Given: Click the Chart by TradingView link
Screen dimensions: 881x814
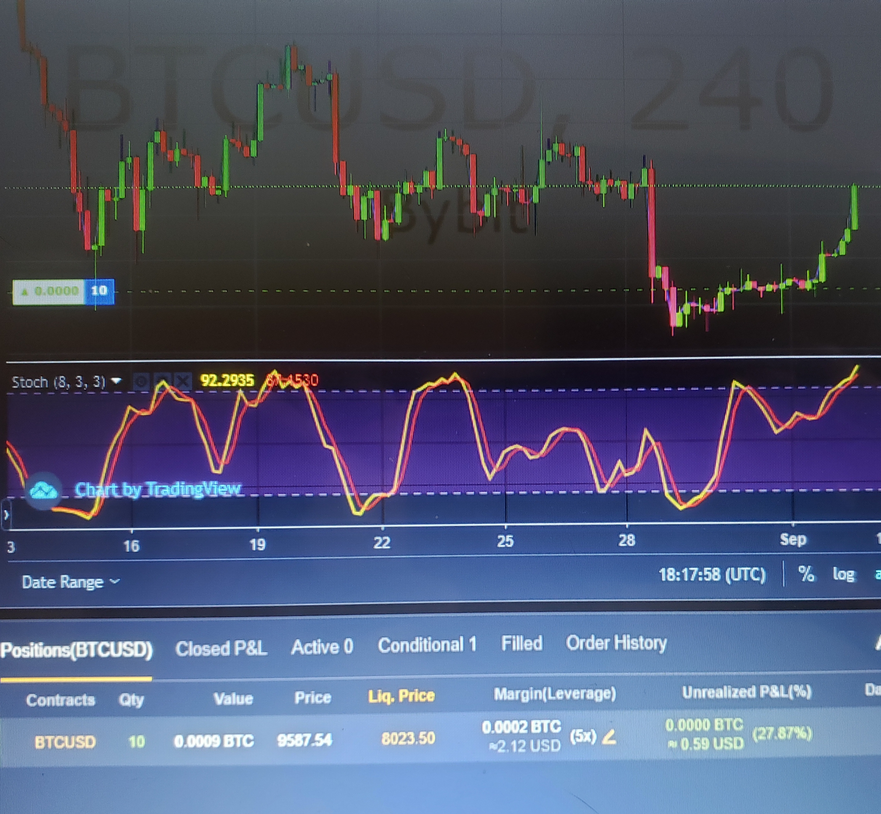Looking at the screenshot, I should click(x=158, y=489).
